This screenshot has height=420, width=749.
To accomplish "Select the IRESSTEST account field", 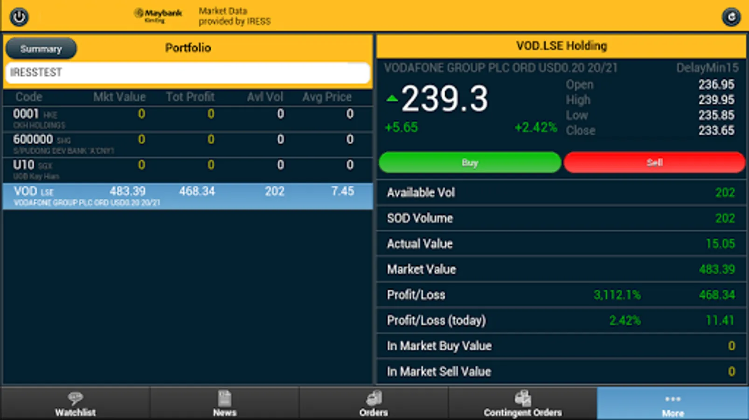I will 188,73.
